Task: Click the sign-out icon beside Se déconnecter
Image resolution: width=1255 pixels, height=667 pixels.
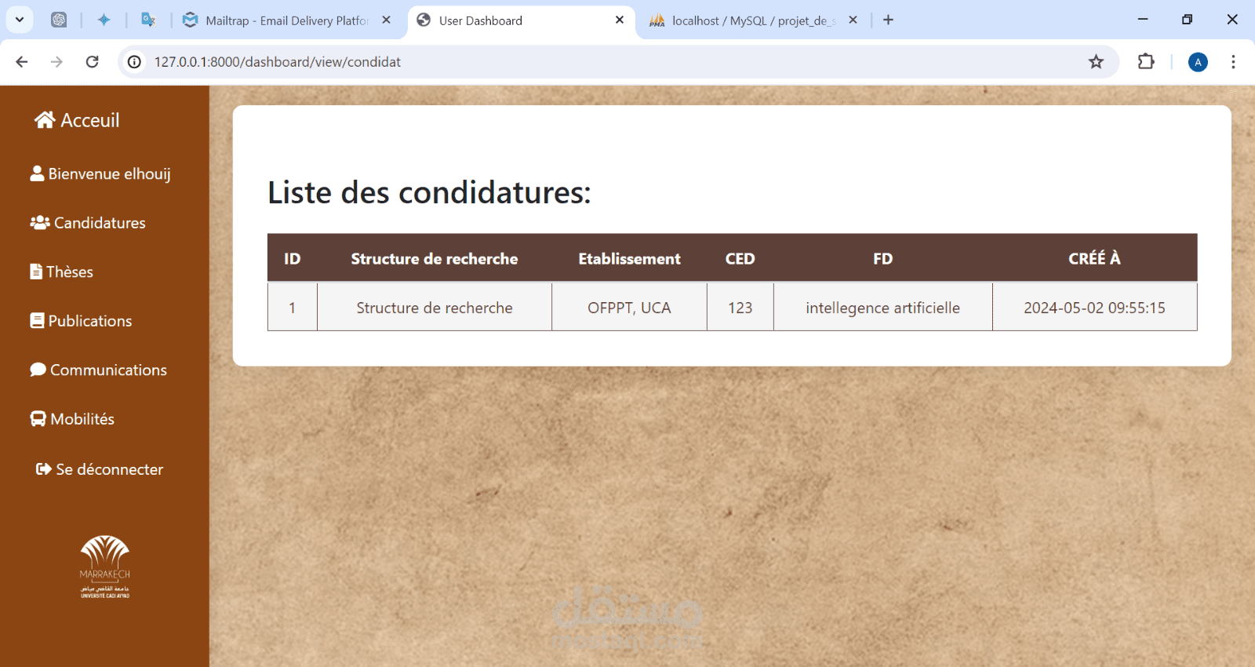Action: [x=44, y=469]
